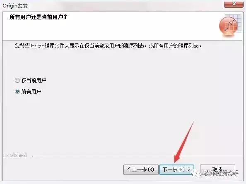The height and width of the screenshot is (184, 246).
Task: Click the Origin安装 title bar text
Action: [x=15, y=6]
